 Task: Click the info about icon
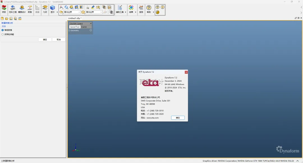point(162,7)
